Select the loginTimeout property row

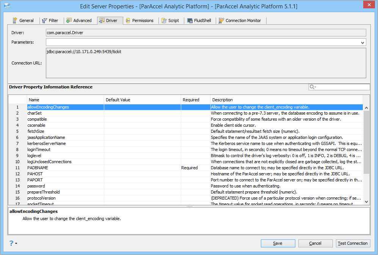coord(186,150)
